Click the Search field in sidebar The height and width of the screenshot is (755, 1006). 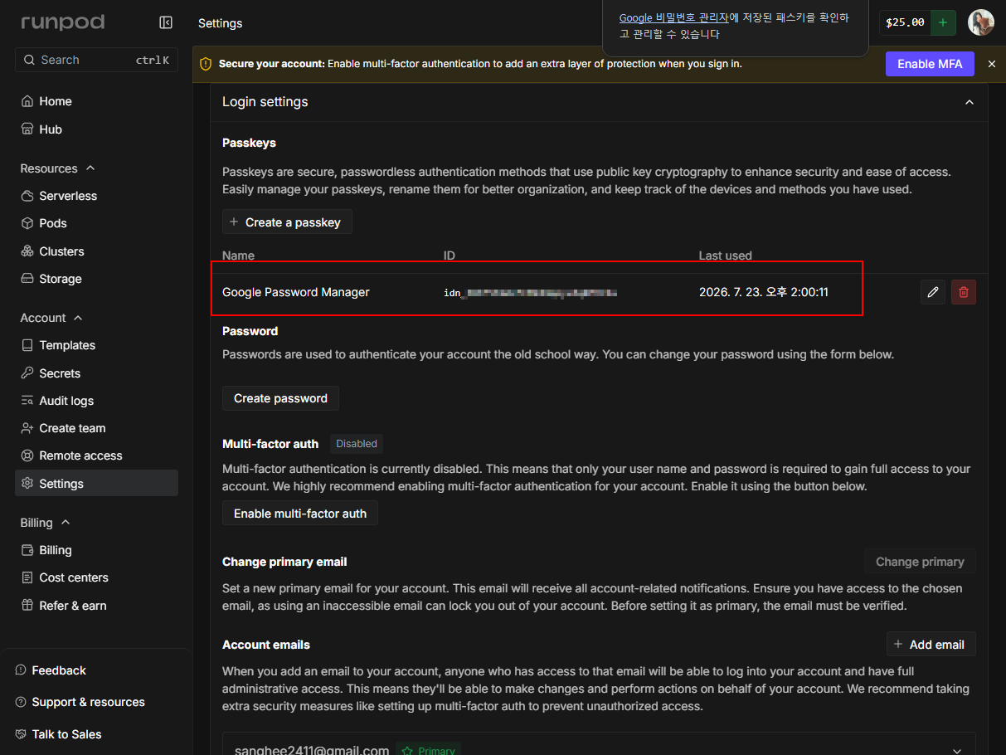pos(96,60)
